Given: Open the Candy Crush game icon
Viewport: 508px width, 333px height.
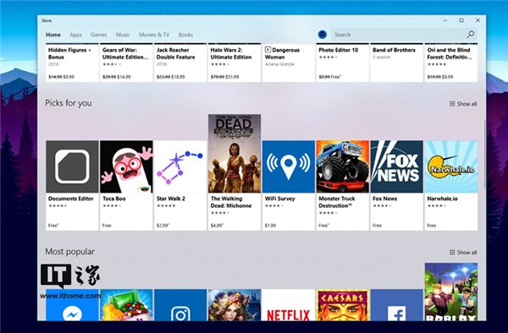Looking at the screenshot, I should tap(126, 305).
